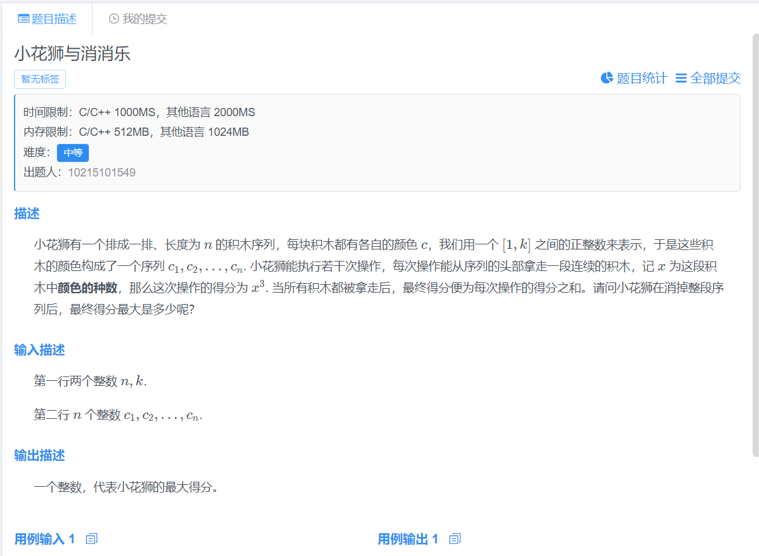
Task: Open author 10215101549 profile
Action: tap(101, 173)
